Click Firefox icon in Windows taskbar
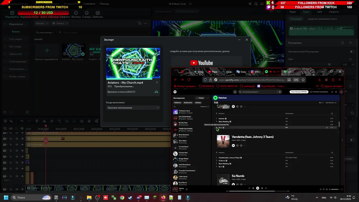The image size is (359, 202). point(163,198)
